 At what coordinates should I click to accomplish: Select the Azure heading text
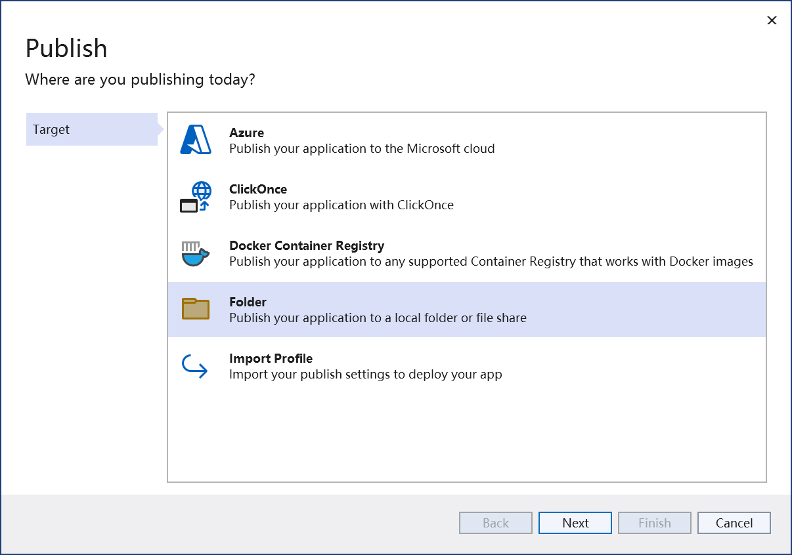coord(246,133)
